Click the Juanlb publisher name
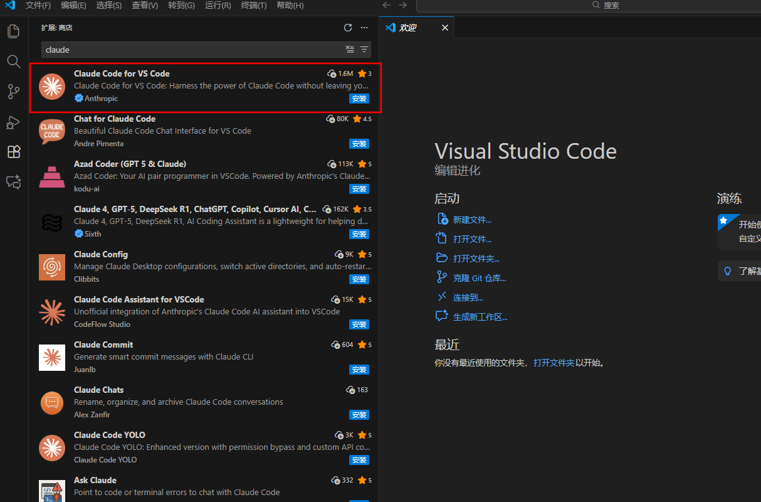The image size is (761, 502). 85,370
